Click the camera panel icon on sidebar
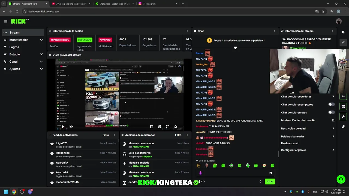 point(343,106)
